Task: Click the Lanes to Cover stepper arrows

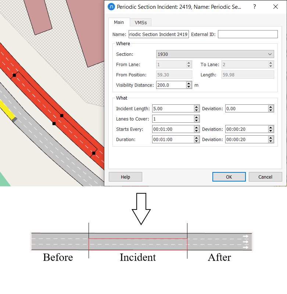Action: coord(197,119)
